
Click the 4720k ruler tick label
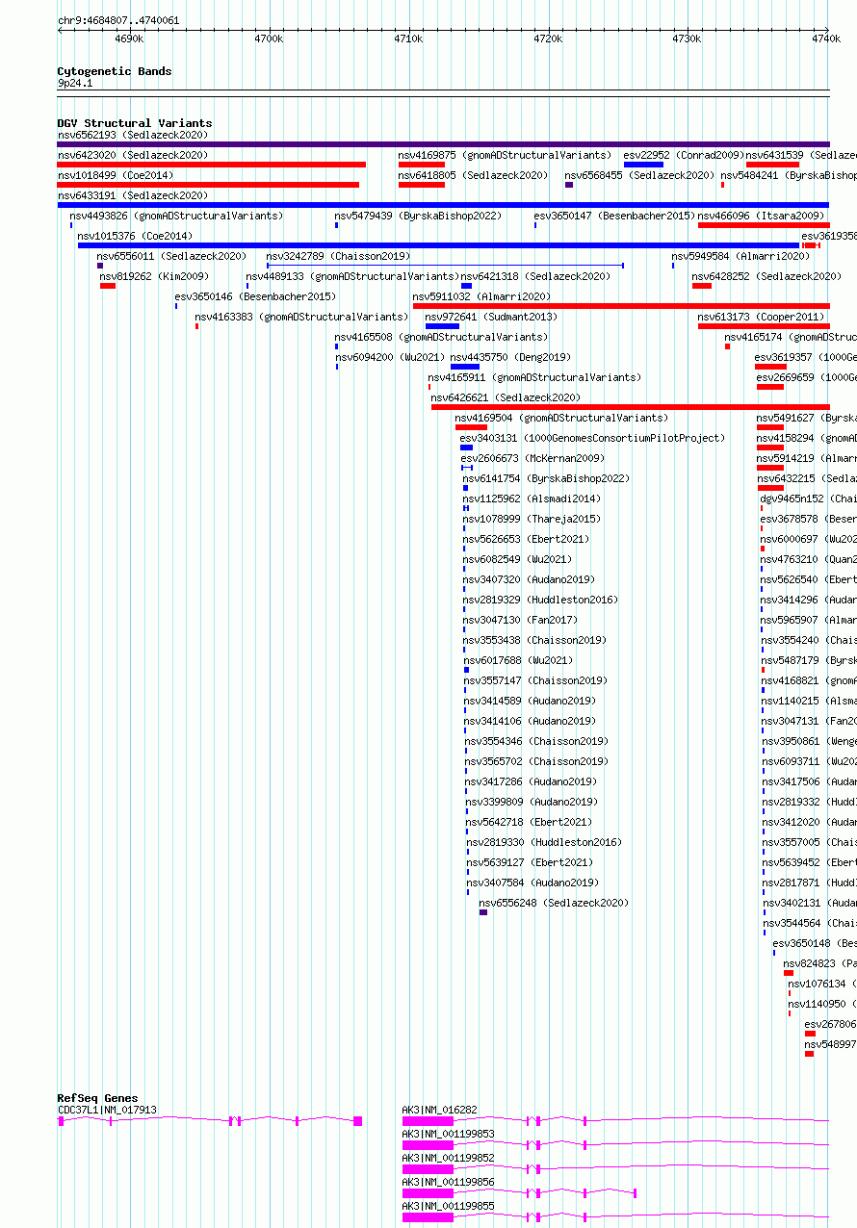coord(548,38)
